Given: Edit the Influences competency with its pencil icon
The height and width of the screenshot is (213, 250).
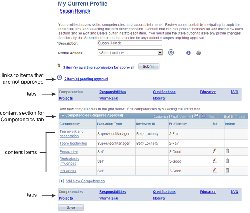Looking at the screenshot, I should (x=215, y=170).
